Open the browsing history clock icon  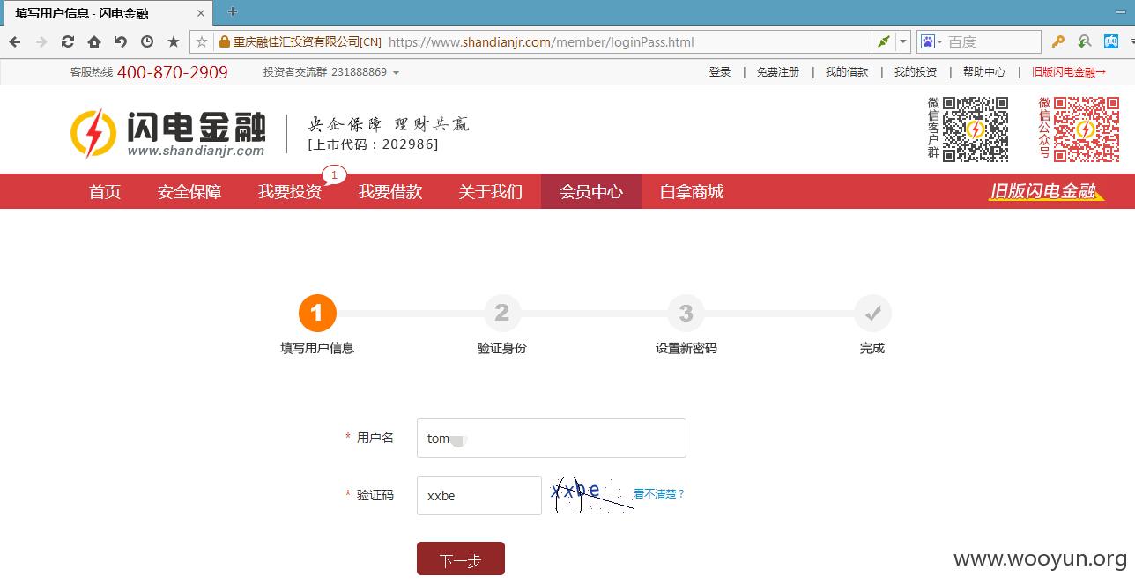(147, 41)
